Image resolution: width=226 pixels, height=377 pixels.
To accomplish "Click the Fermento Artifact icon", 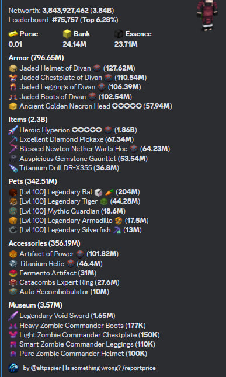I will pos(13,273).
